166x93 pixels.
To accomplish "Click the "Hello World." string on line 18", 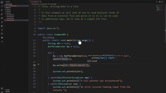I will pyautogui.click(x=78, y=65).
